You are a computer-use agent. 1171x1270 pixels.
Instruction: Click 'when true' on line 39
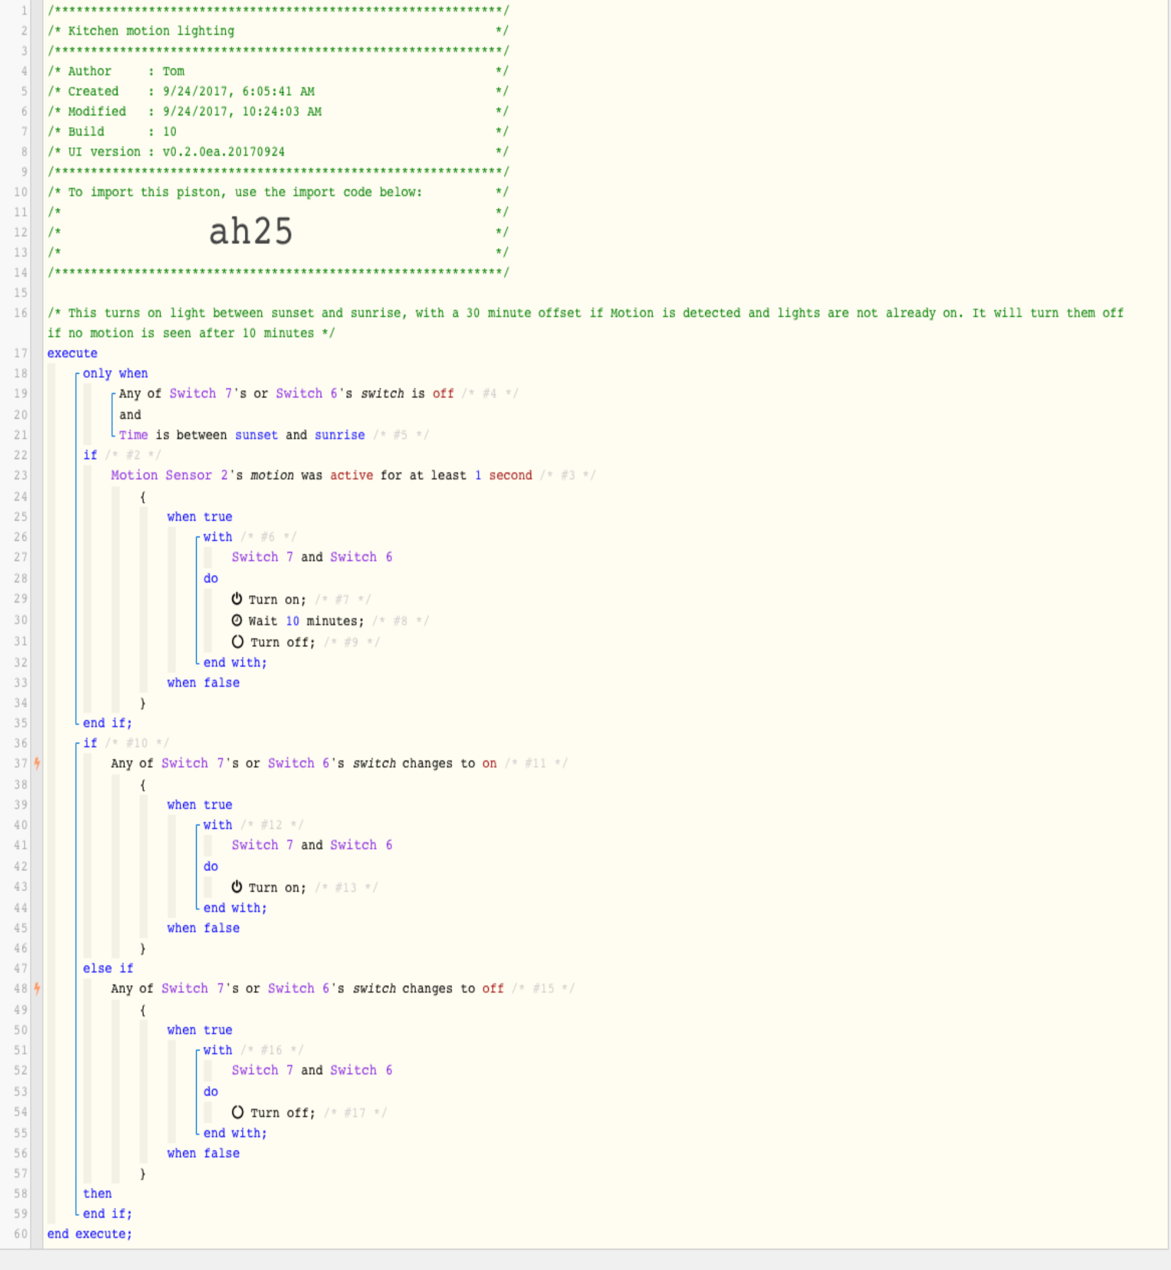(x=200, y=805)
